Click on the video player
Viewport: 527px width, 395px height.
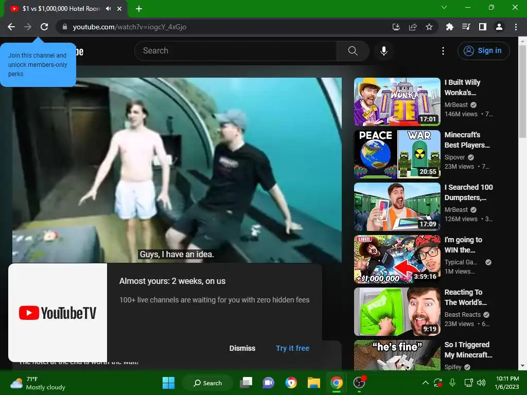(177, 170)
